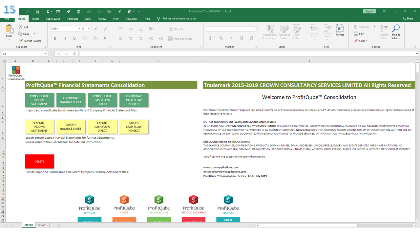Switch to the Page Layout tab

tap(53, 19)
